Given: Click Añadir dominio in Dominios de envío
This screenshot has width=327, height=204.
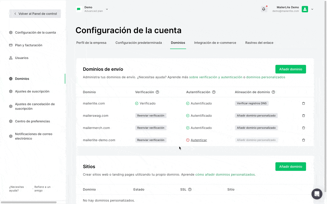Looking at the screenshot, I should pyautogui.click(x=290, y=69).
